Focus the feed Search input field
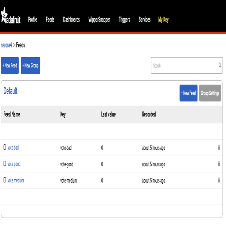Screen dimensions: 226x226 [x=184, y=66]
